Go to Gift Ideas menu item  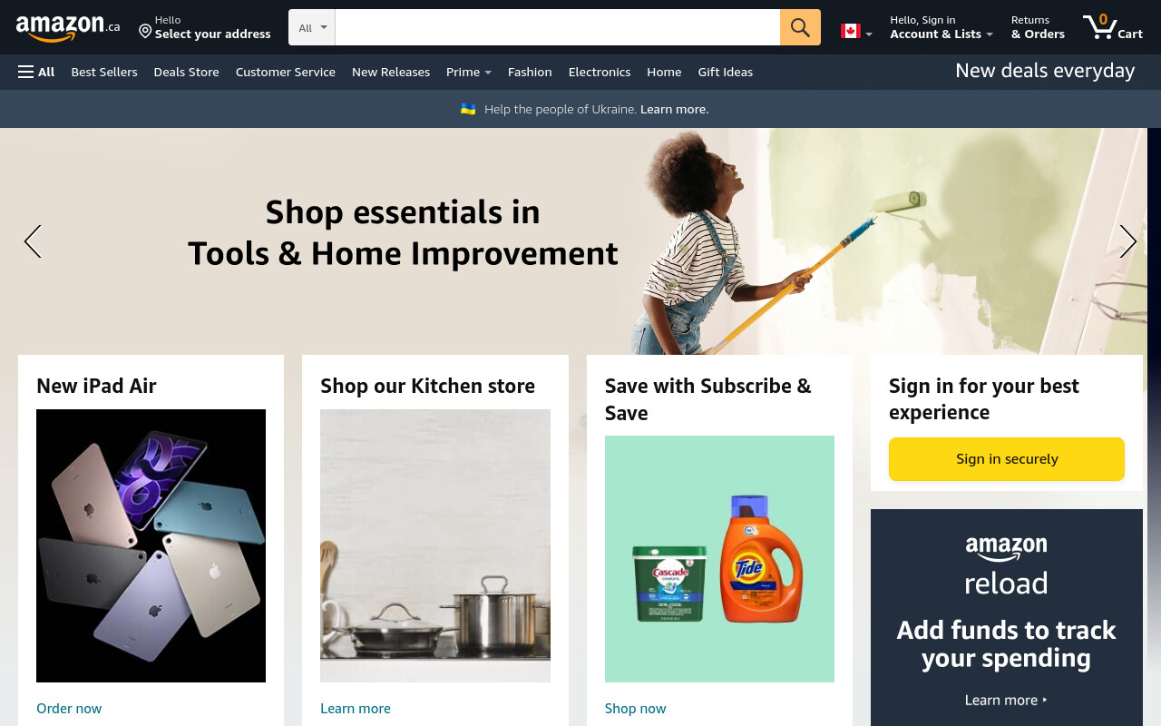(726, 72)
